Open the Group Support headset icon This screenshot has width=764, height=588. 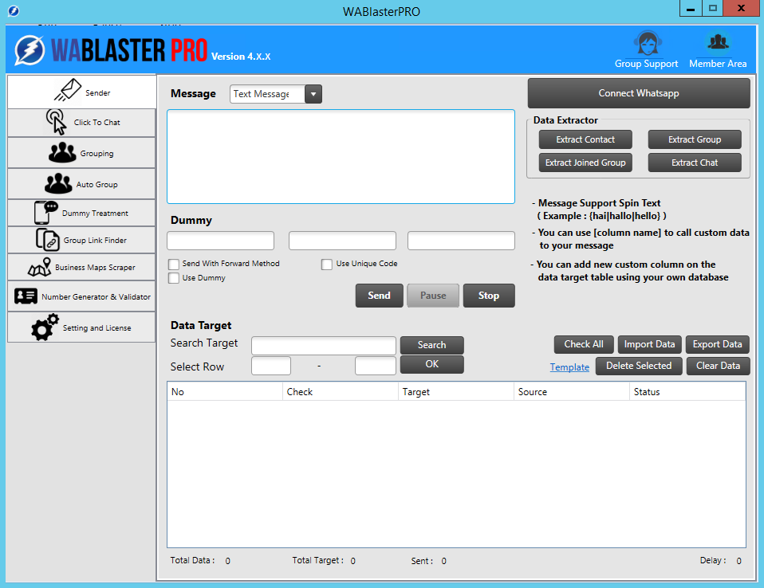point(646,43)
